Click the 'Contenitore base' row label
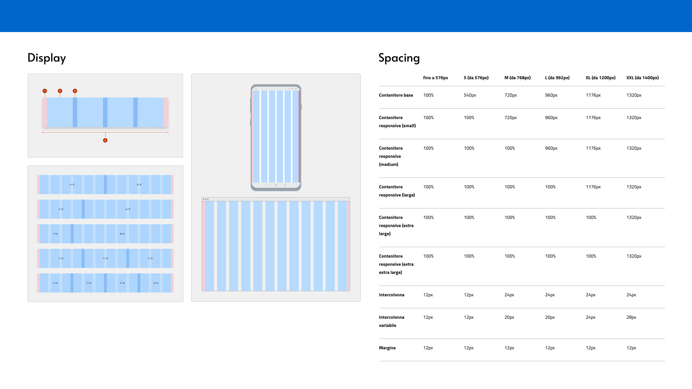This screenshot has height=389, width=692. 396,95
